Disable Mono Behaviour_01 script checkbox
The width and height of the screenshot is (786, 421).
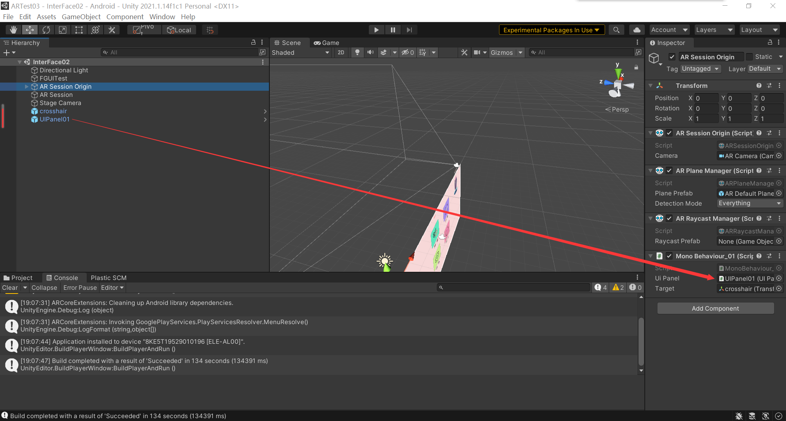[x=669, y=256]
